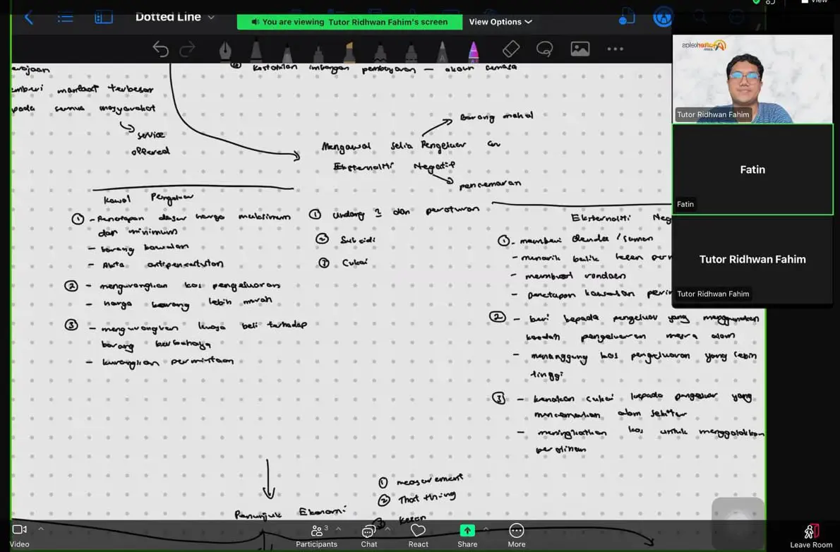Open the Participants panel
The width and height of the screenshot is (840, 552).
click(317, 536)
